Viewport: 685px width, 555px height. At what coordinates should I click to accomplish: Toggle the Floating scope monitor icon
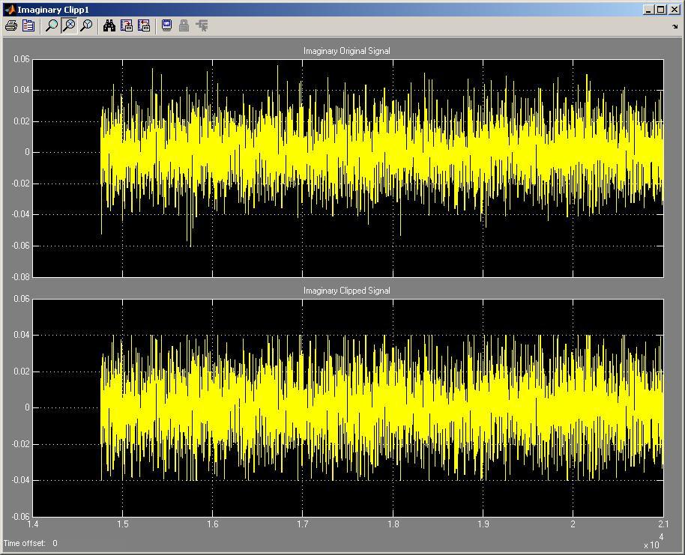pyautogui.click(x=166, y=26)
